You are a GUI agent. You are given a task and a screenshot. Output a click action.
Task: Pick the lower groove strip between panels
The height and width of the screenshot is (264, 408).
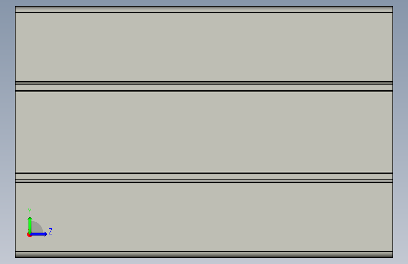click(204, 177)
